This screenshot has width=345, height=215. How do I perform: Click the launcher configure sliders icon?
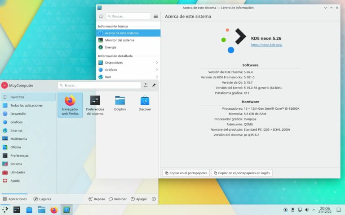pyautogui.click(x=146, y=86)
